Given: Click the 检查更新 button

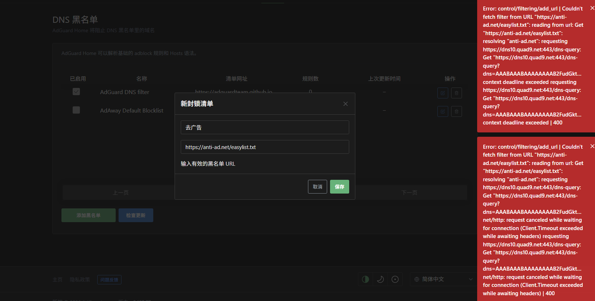Looking at the screenshot, I should [136, 215].
